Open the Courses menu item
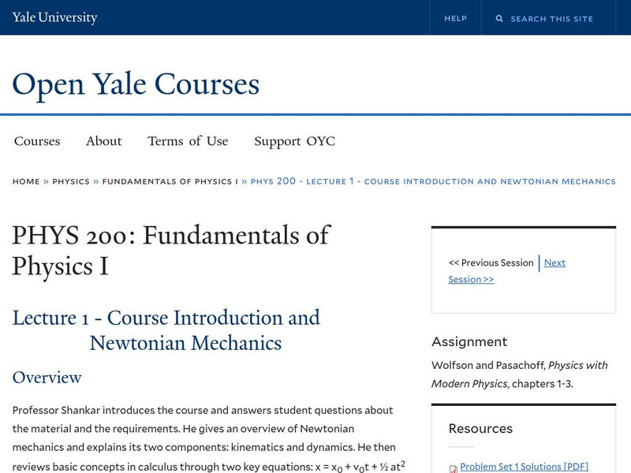The image size is (631, 473). tap(37, 141)
